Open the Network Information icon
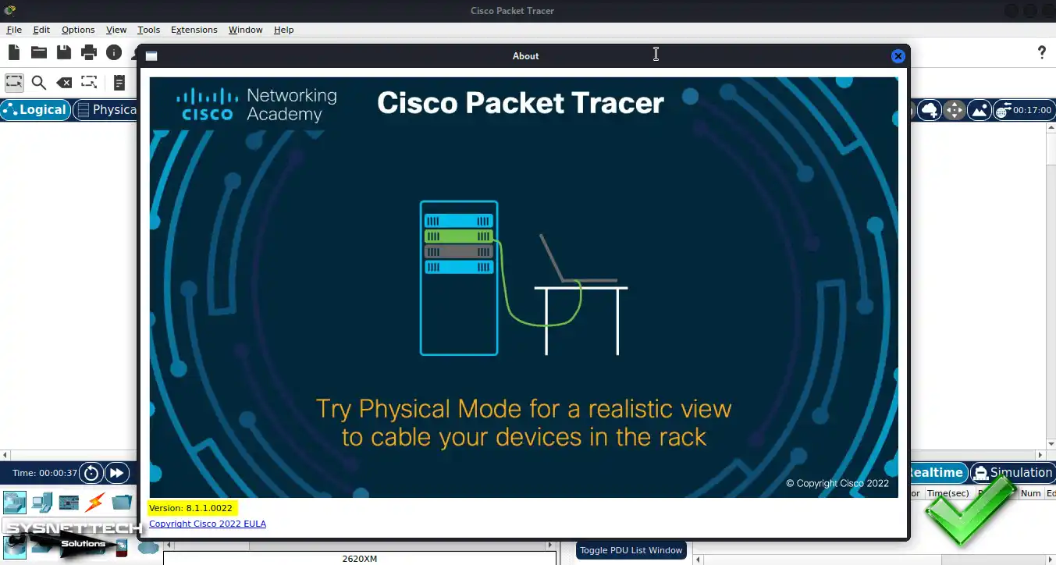This screenshot has width=1056, height=565. coord(114,52)
